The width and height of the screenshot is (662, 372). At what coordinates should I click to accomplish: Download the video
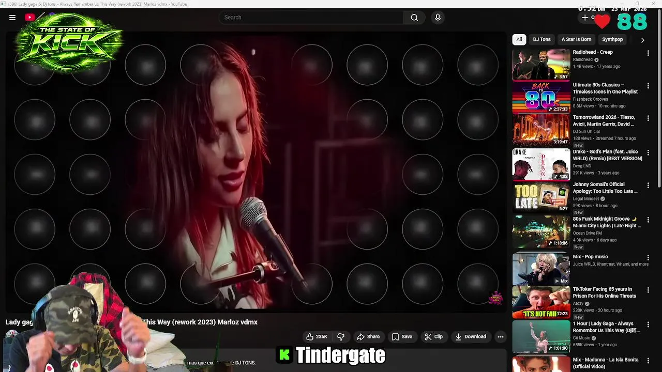coord(471,337)
